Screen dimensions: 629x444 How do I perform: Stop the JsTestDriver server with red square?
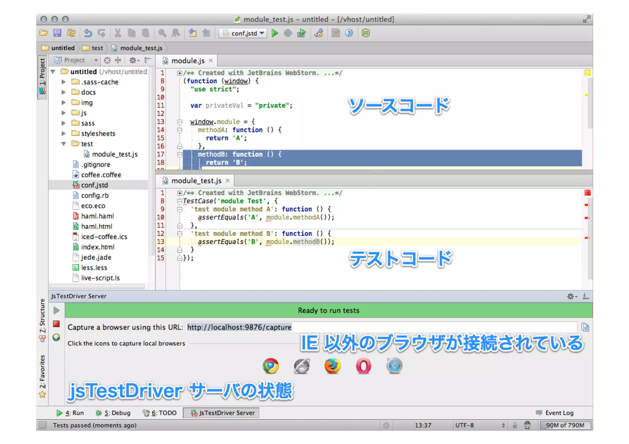56,324
